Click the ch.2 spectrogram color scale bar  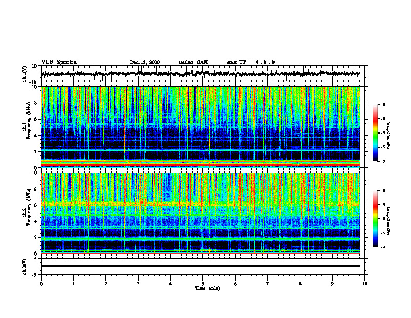click(x=376, y=219)
